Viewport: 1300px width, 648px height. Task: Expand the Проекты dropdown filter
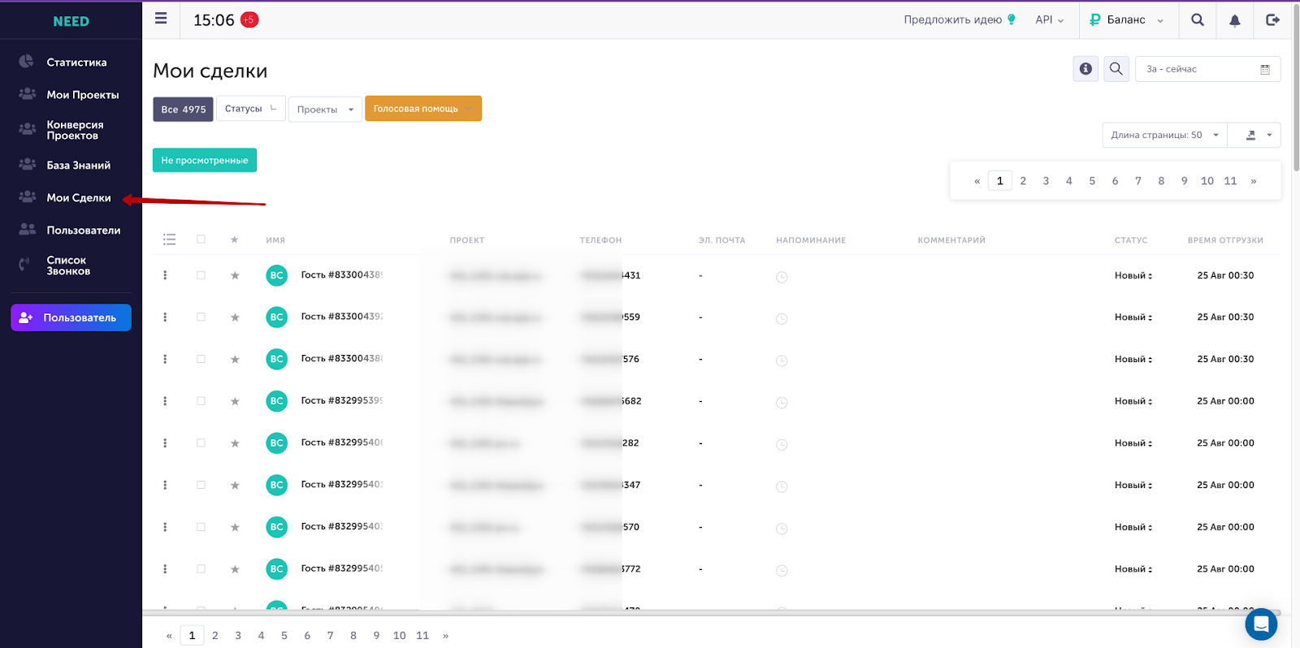[325, 109]
